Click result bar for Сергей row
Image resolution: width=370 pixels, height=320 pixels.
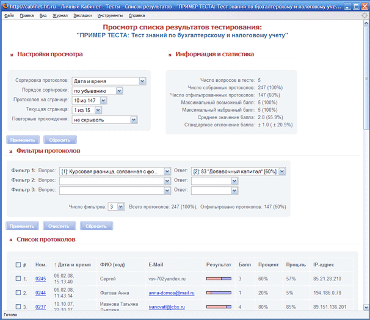[x=219, y=278]
